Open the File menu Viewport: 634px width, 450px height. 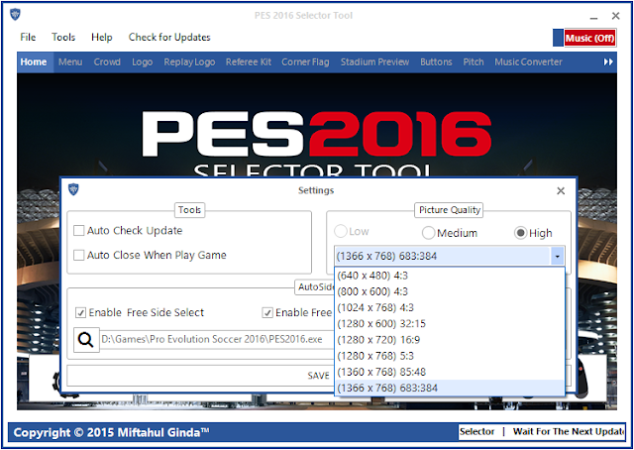pyautogui.click(x=28, y=38)
